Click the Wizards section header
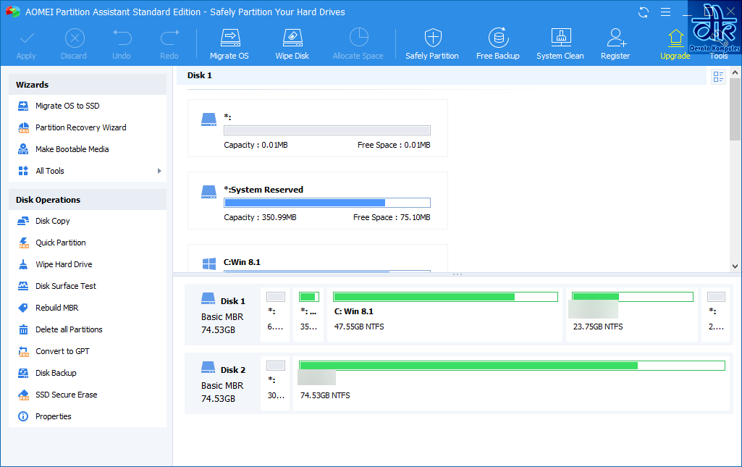The width and height of the screenshot is (742, 467). [88, 85]
